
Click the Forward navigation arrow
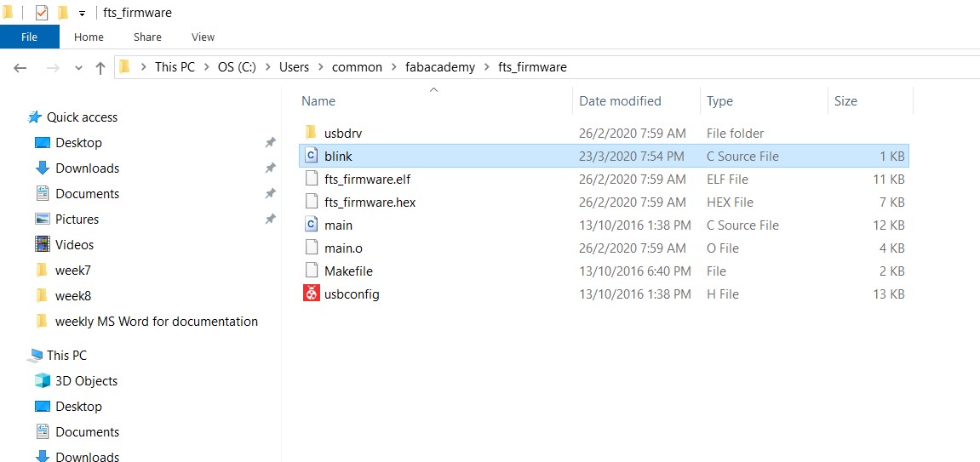pos(53,67)
